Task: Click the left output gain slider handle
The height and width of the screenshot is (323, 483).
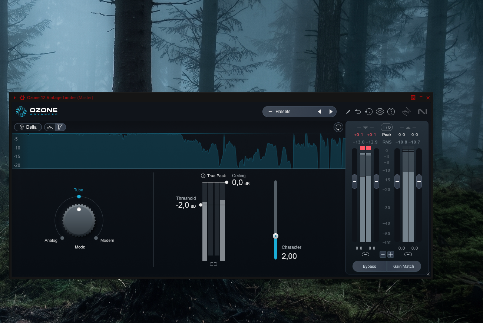Action: point(397,182)
